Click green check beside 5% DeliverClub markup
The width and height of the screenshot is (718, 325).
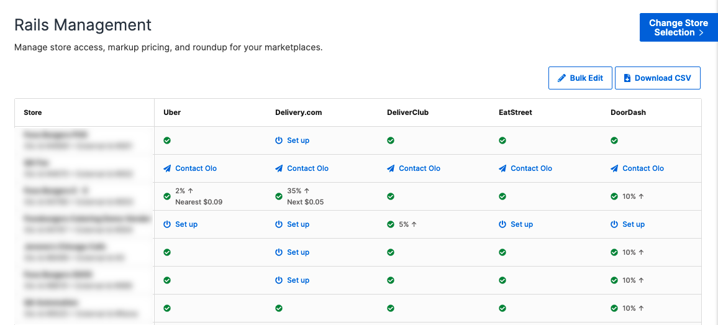(x=391, y=224)
